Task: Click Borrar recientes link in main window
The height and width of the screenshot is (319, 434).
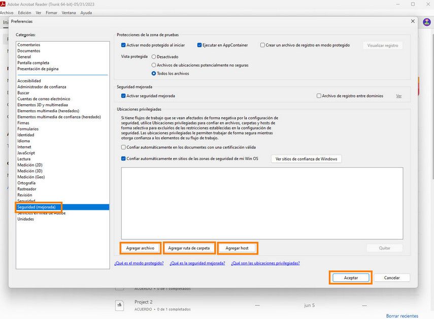Action: point(402,316)
